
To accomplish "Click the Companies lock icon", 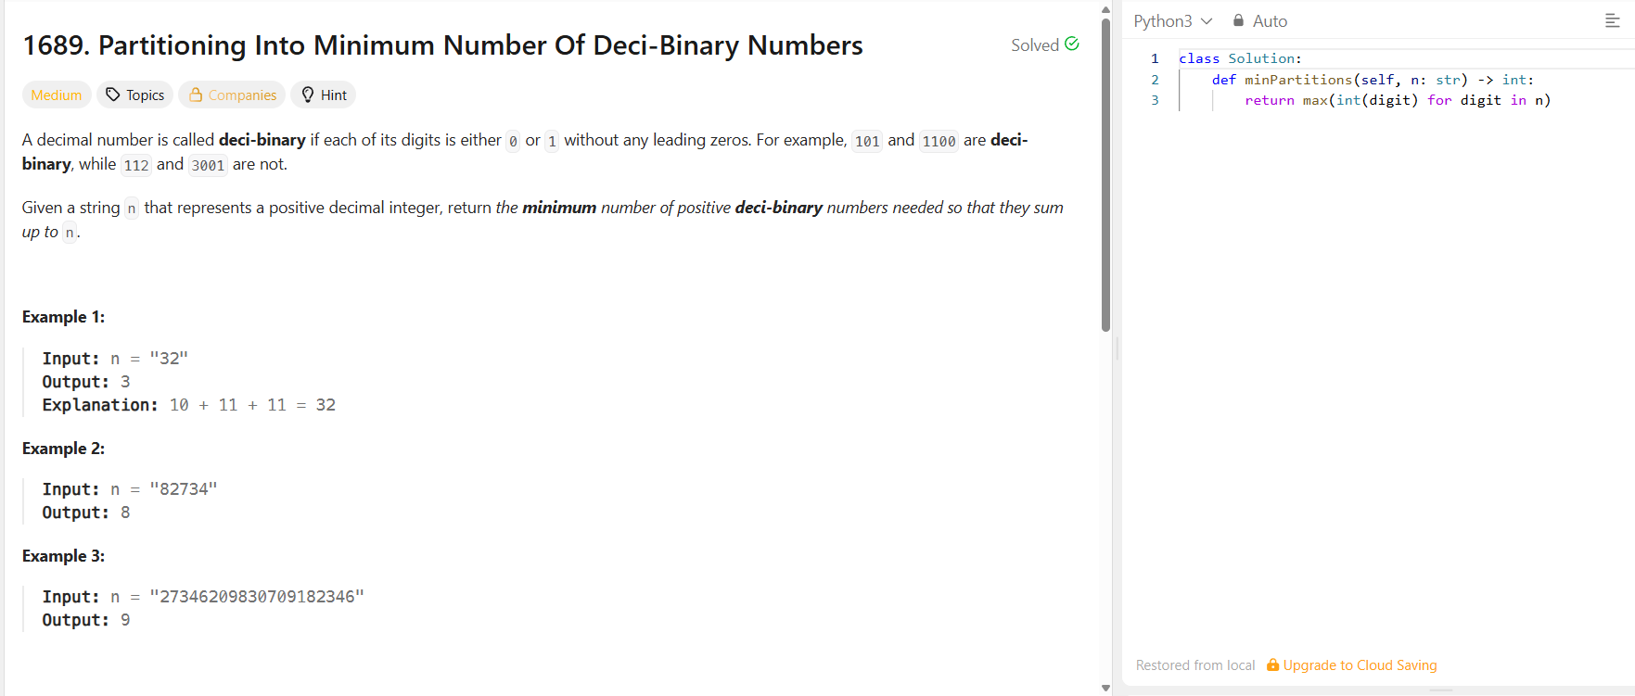I will click(x=196, y=95).
